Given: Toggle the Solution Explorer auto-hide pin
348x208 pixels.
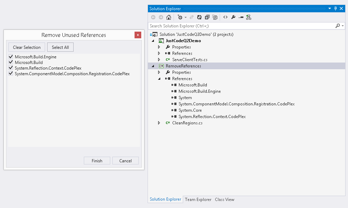Looking at the screenshot, I should [x=335, y=9].
